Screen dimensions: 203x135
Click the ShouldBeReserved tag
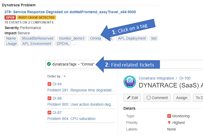point(38,38)
